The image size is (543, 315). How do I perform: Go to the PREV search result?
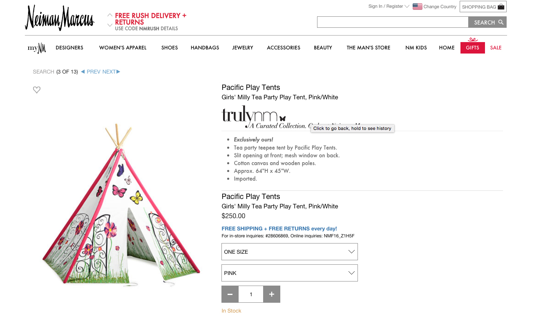91,72
